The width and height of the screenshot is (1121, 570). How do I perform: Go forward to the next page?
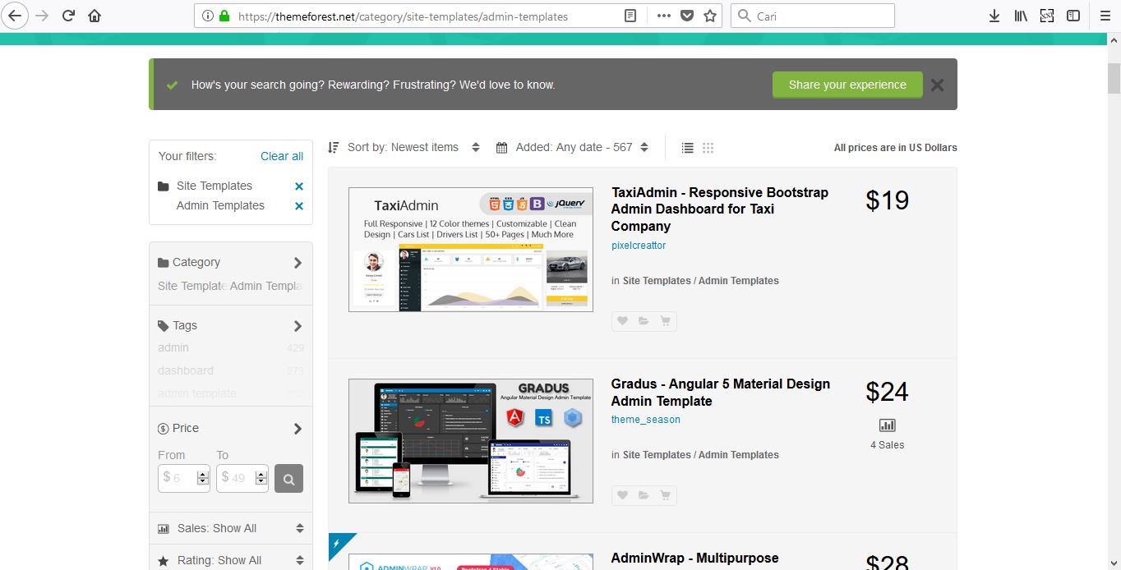click(x=42, y=16)
